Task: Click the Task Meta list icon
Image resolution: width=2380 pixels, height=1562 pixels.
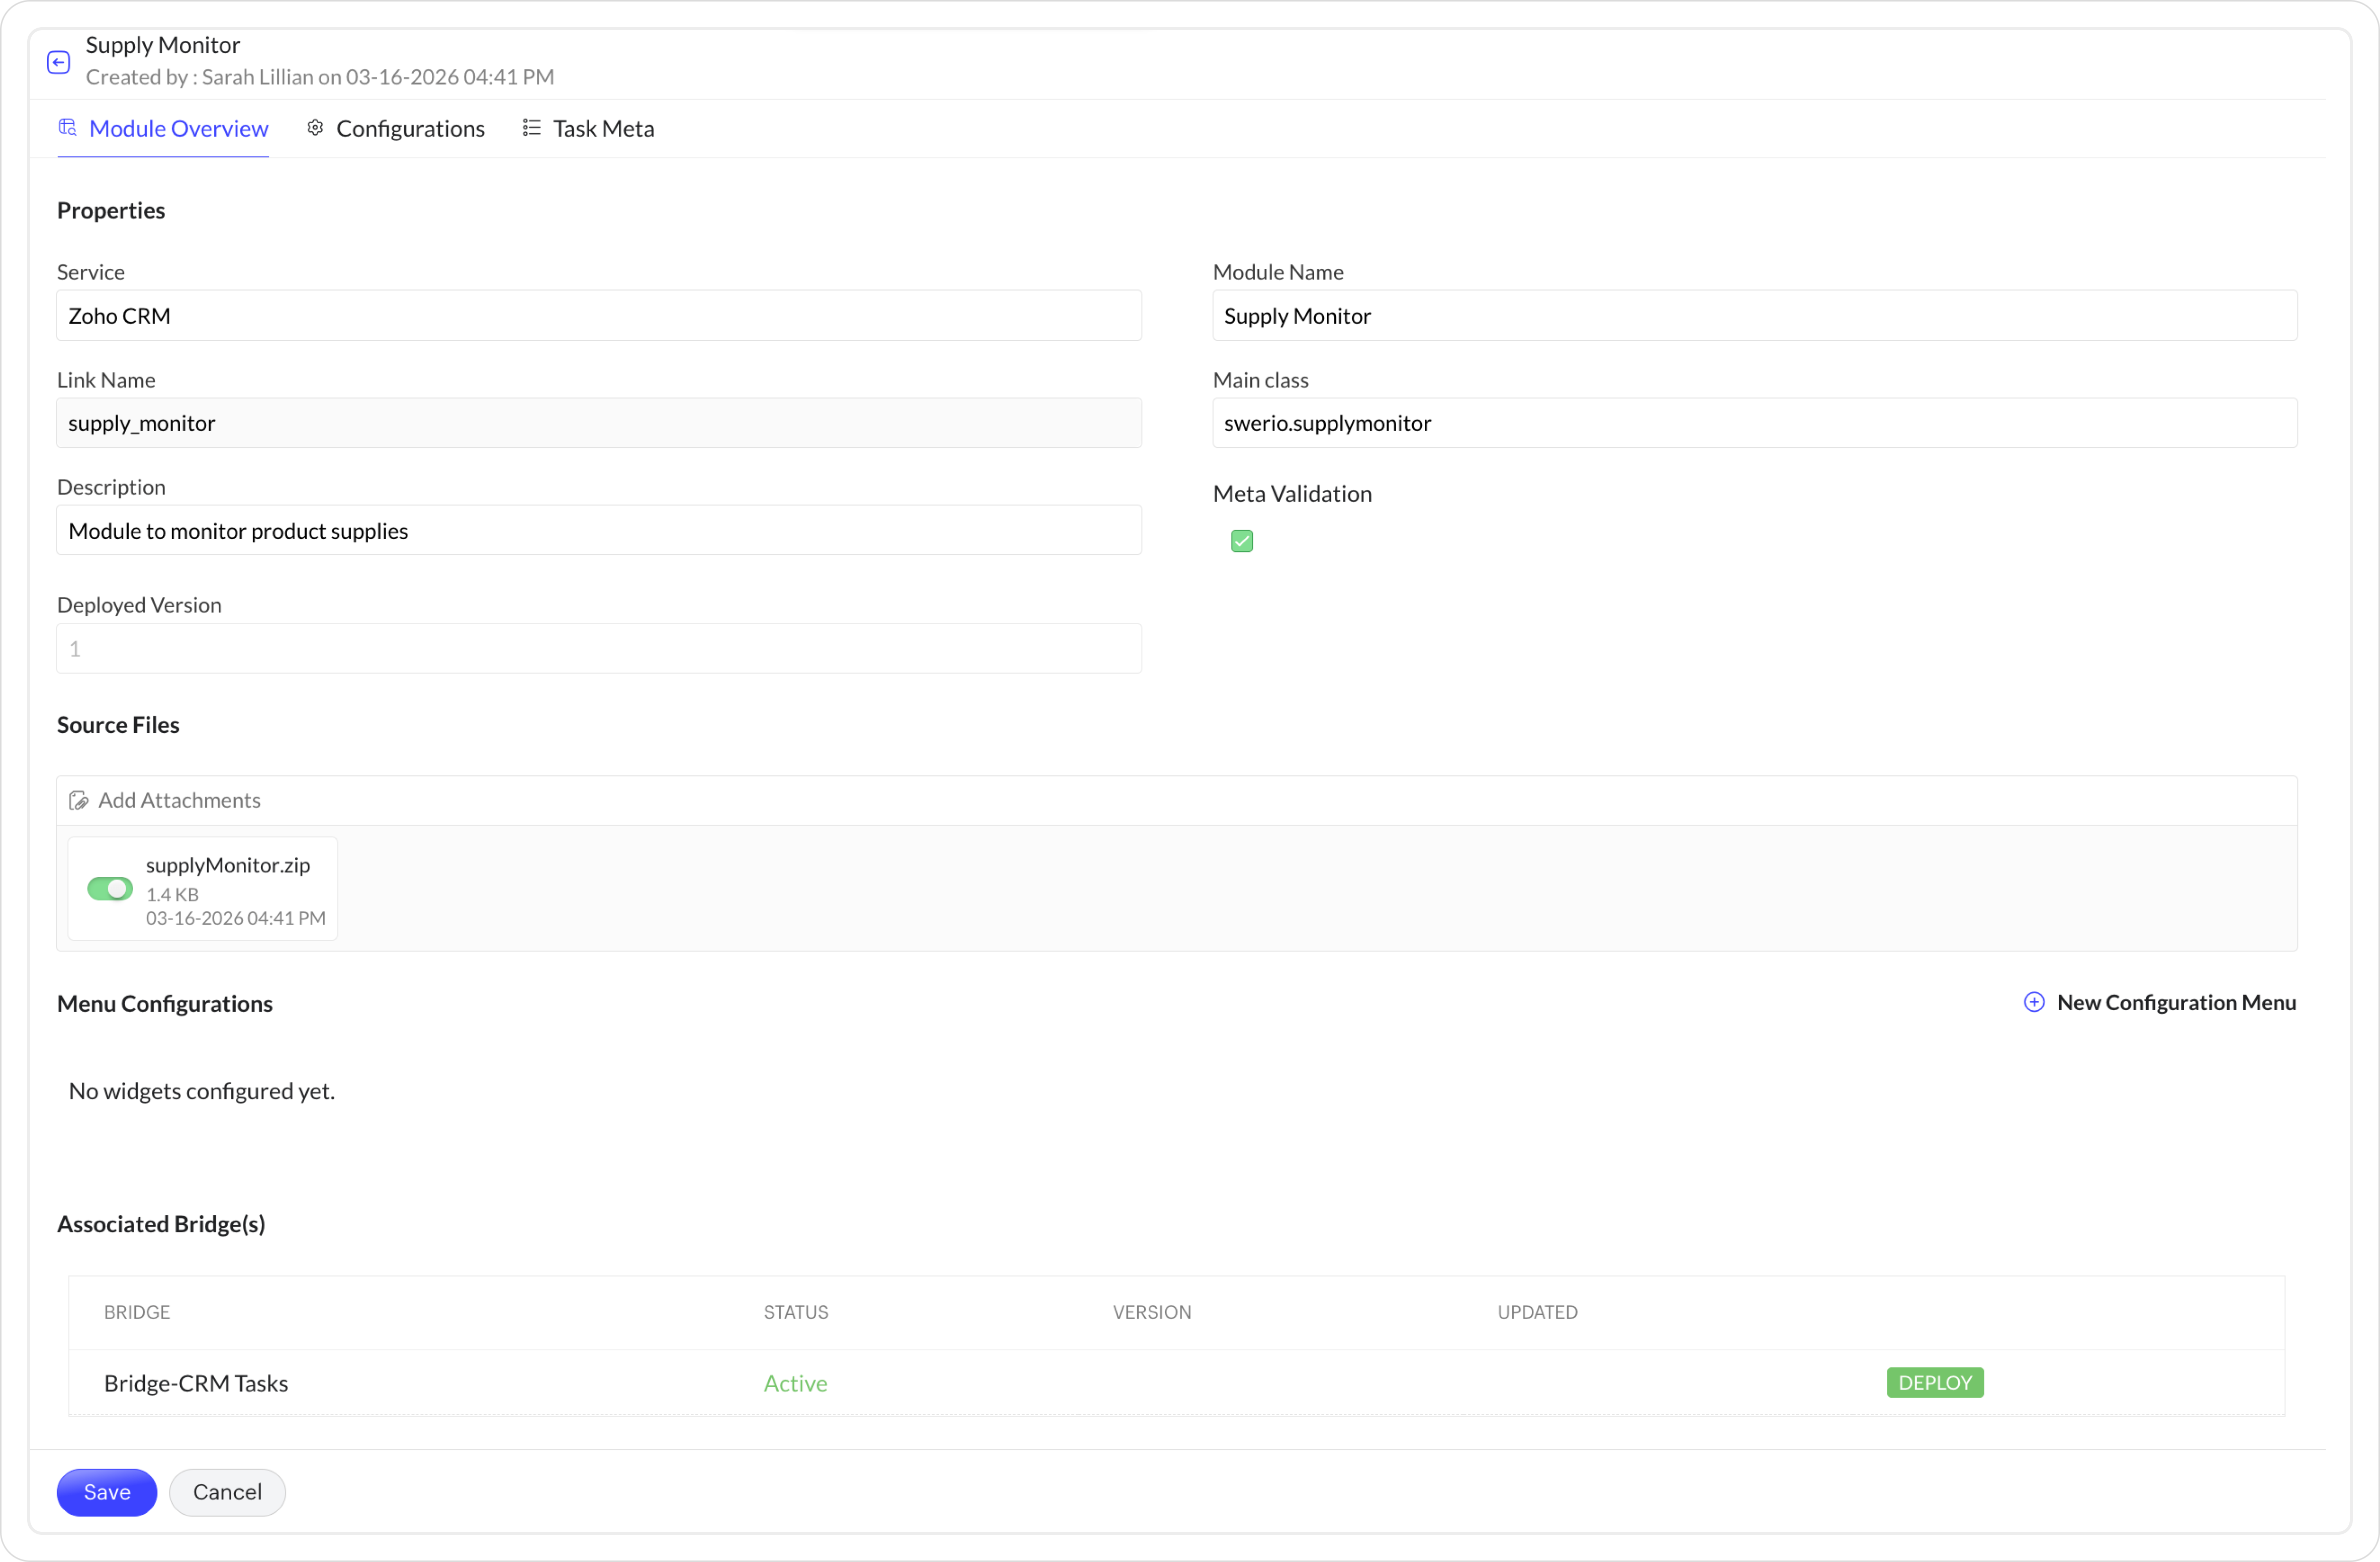Action: (x=532, y=128)
